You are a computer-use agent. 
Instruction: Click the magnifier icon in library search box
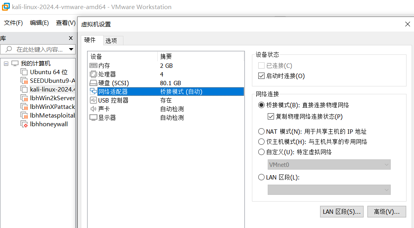click(x=9, y=49)
